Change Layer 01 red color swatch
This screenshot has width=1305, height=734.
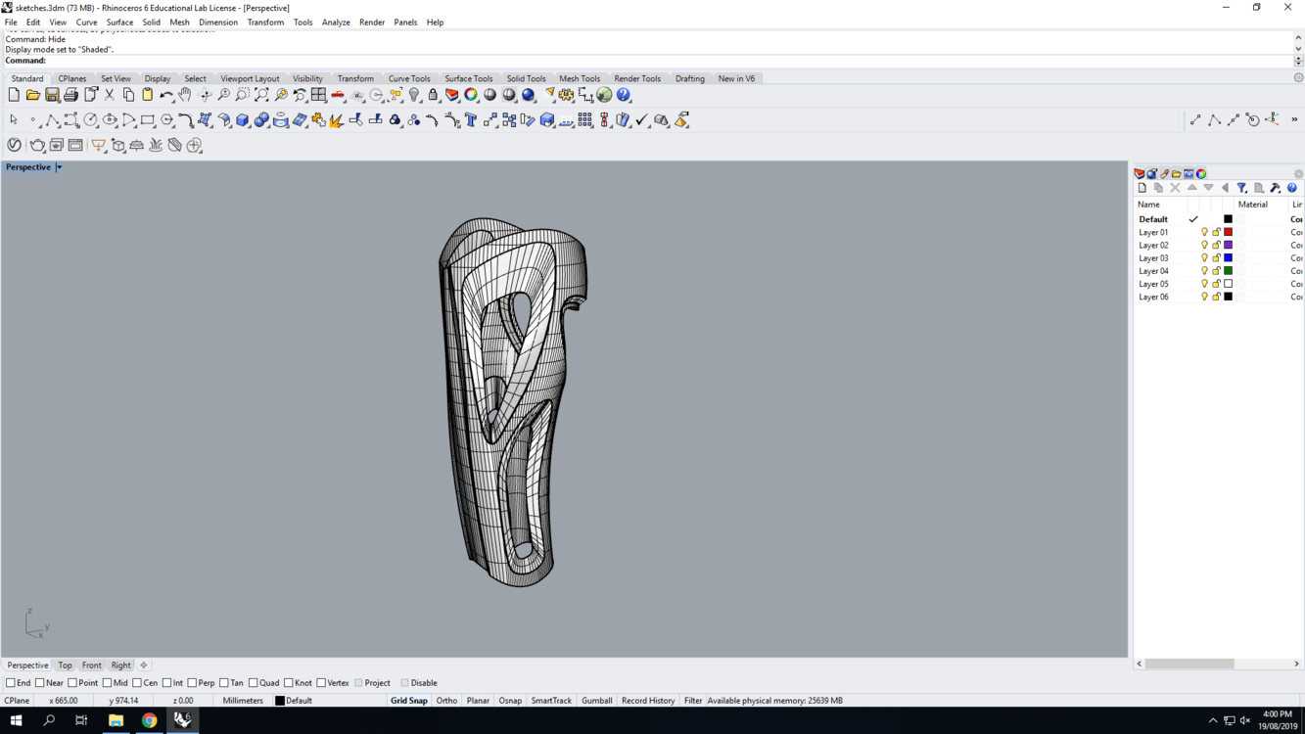1228,232
